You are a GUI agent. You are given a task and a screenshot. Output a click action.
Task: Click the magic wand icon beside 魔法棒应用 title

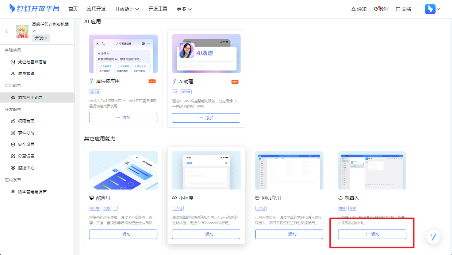pos(91,81)
